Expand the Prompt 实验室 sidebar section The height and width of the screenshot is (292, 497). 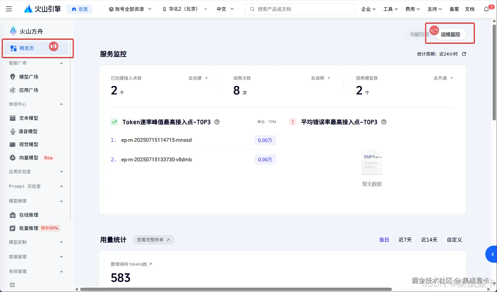61,186
